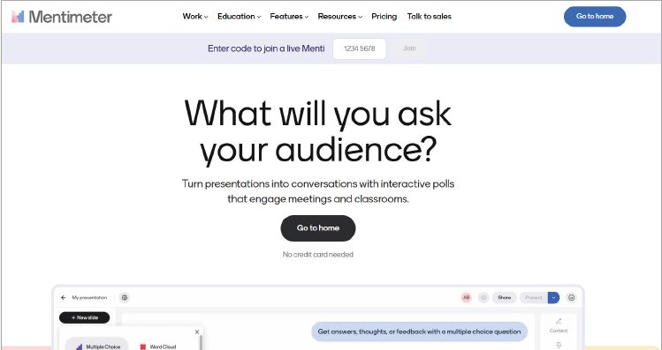The image size is (662, 350).
Task: Click the 'My presentation' title text
Action: click(x=89, y=297)
